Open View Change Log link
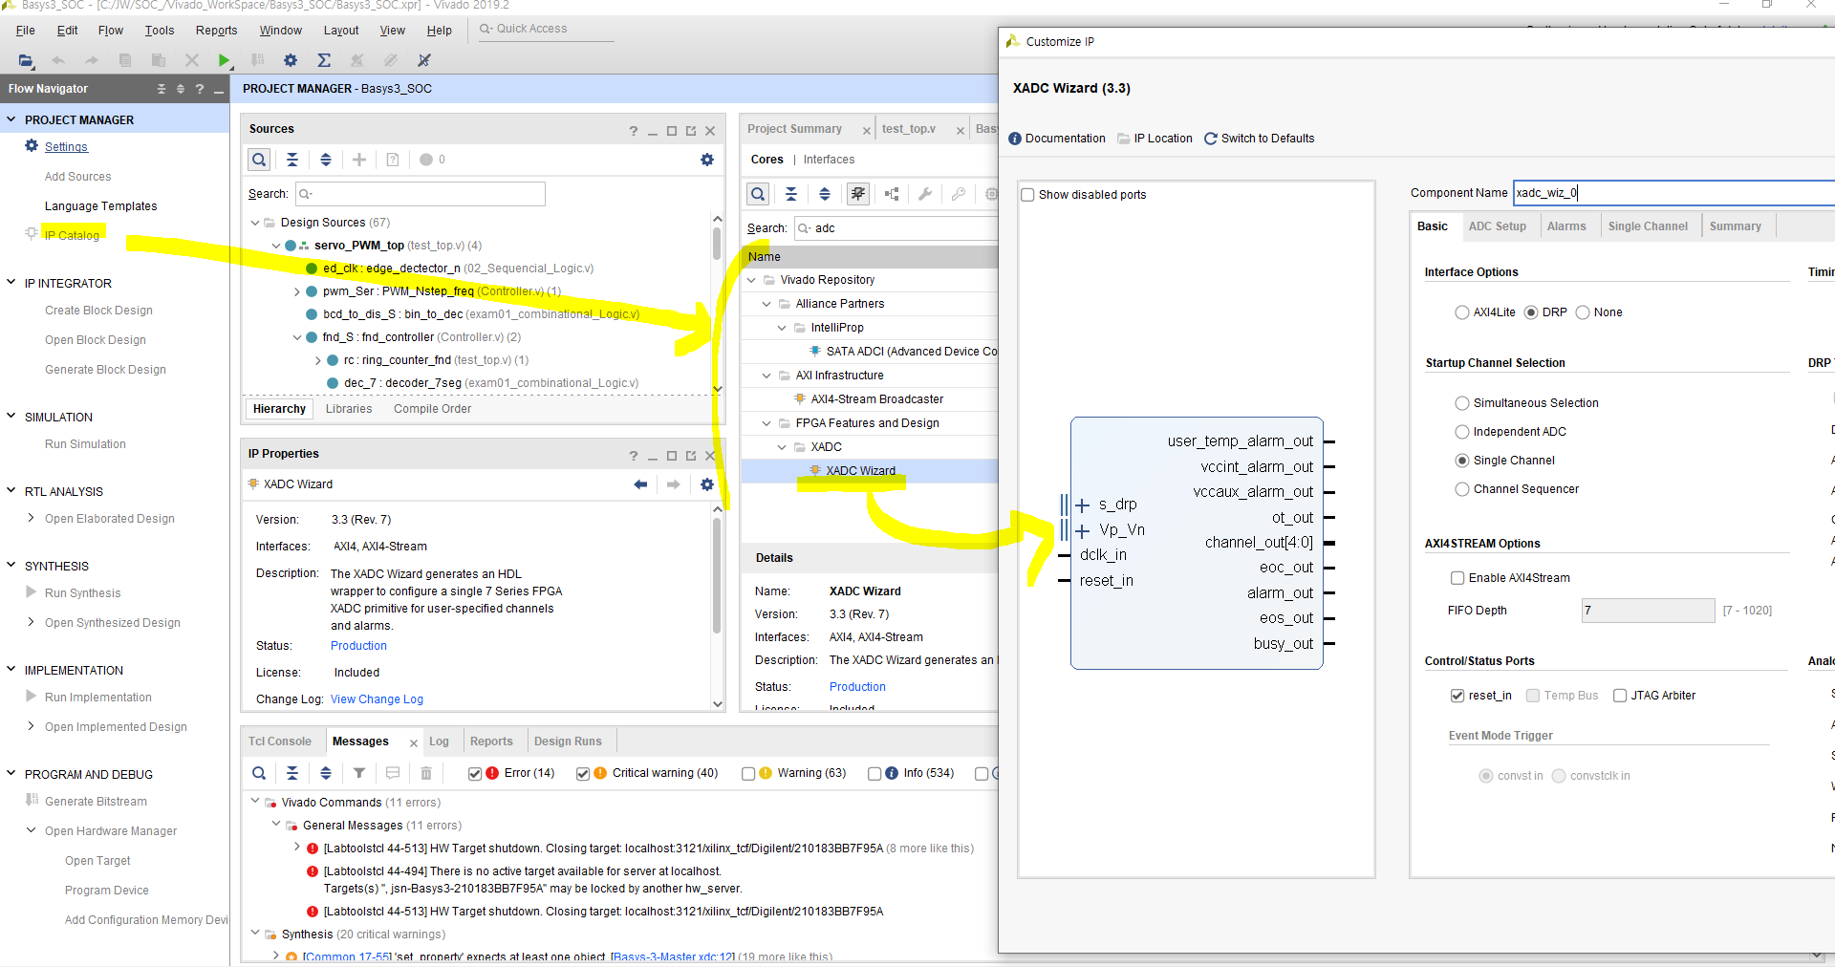 point(377,699)
